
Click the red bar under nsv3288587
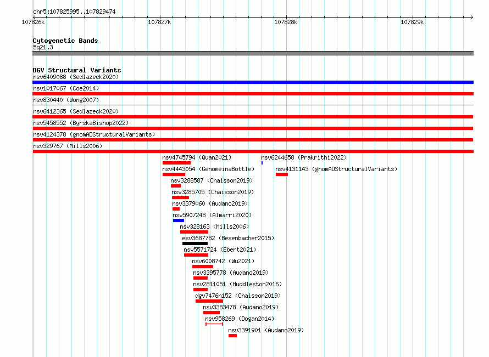pyautogui.click(x=176, y=186)
